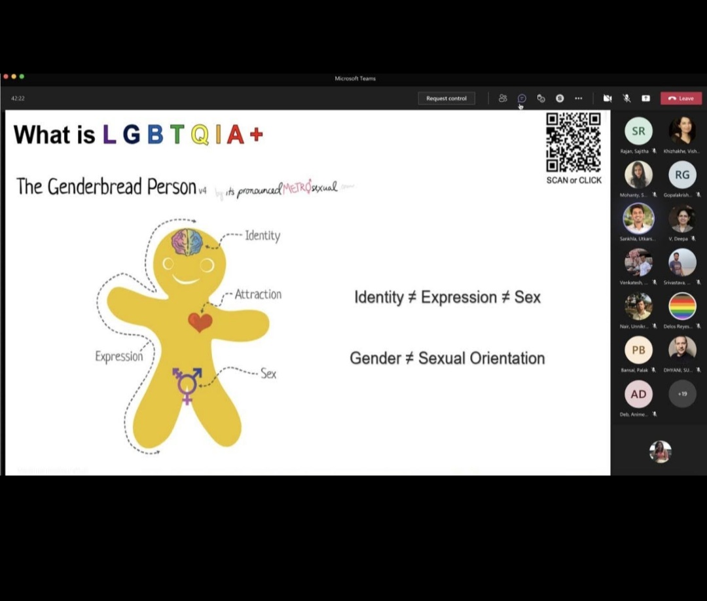This screenshot has width=707, height=601.
Task: Select Sankhla, Utkarsh participant photo
Action: pyautogui.click(x=638, y=219)
